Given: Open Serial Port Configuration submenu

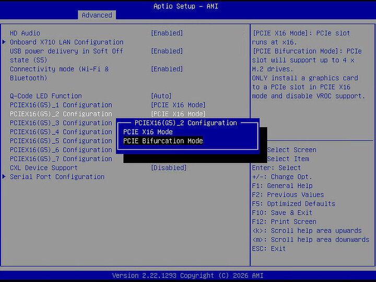Looking at the screenshot, I should pyautogui.click(x=57, y=177).
